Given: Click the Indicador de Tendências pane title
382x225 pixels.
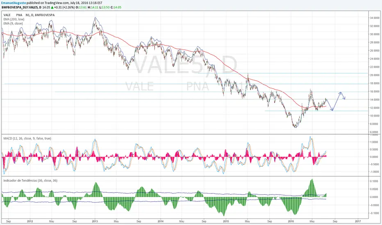Looking at the screenshot, I should (30, 180).
